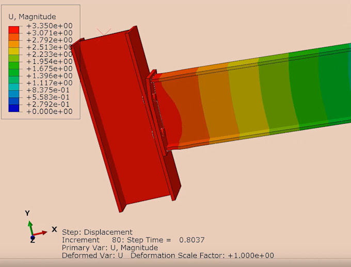Click the 'Deformation Scale Factor: +1.000e+00' text
The height and width of the screenshot is (267, 351).
click(x=202, y=255)
